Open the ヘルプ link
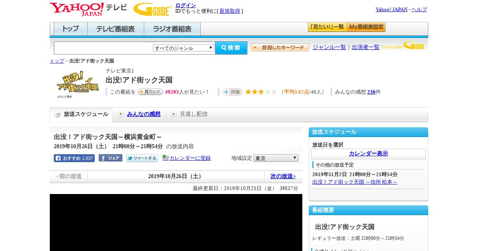Screen dimensions: 478x251 click(419, 10)
